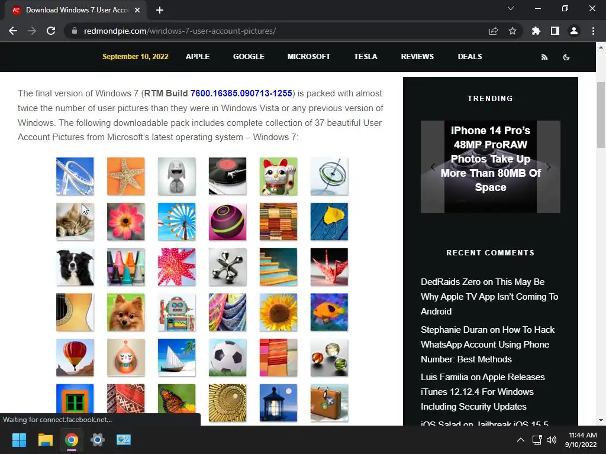The height and width of the screenshot is (454, 606).
Task: Show hidden system tray icons
Action: (521, 440)
